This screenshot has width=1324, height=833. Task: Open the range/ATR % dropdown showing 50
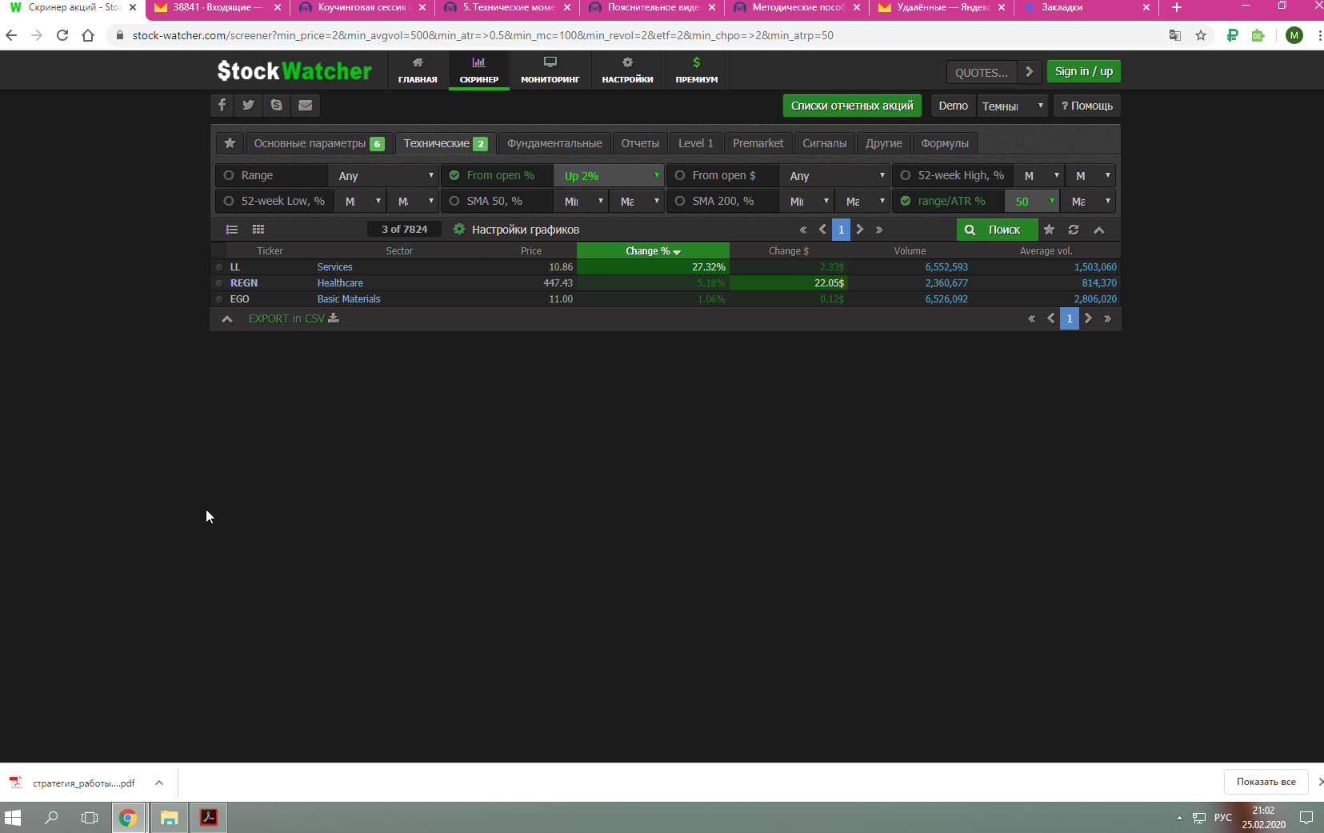[x=1032, y=201]
